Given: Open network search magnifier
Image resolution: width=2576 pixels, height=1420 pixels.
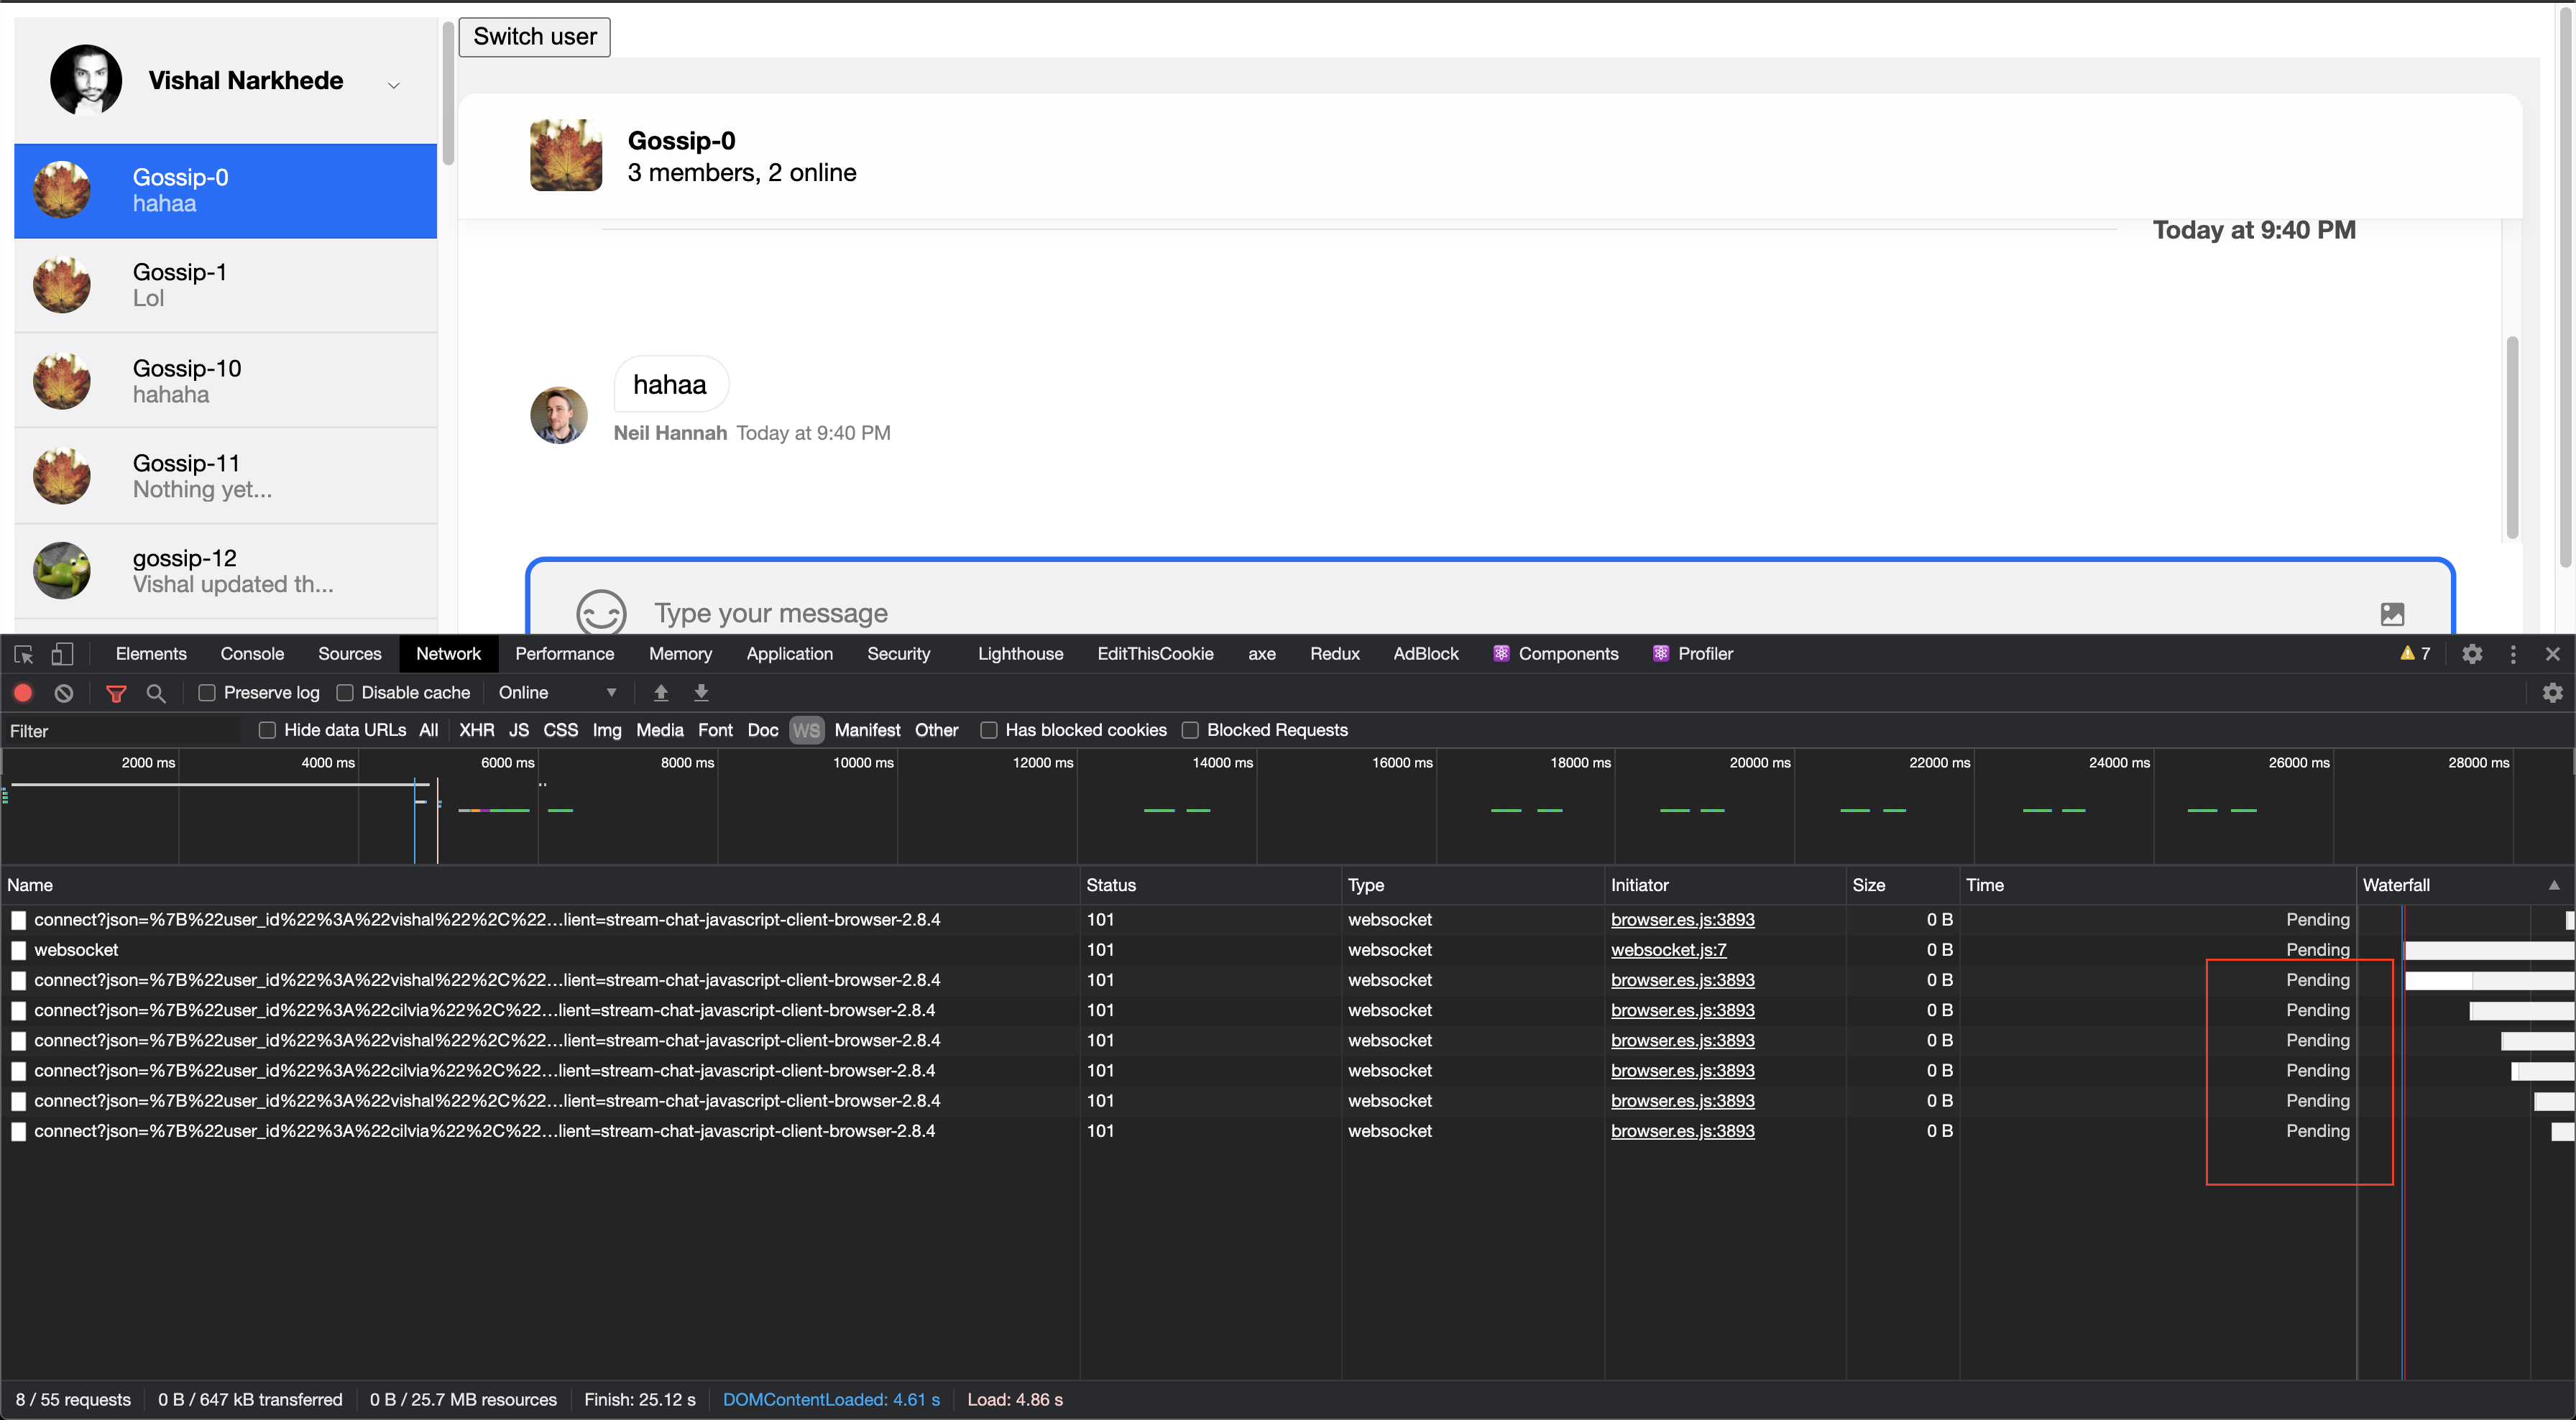Looking at the screenshot, I should pyautogui.click(x=156, y=692).
